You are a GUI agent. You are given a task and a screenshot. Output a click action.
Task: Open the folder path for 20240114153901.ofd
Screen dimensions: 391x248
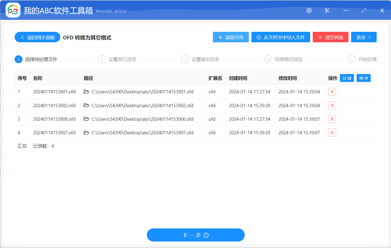pyautogui.click(x=86, y=92)
